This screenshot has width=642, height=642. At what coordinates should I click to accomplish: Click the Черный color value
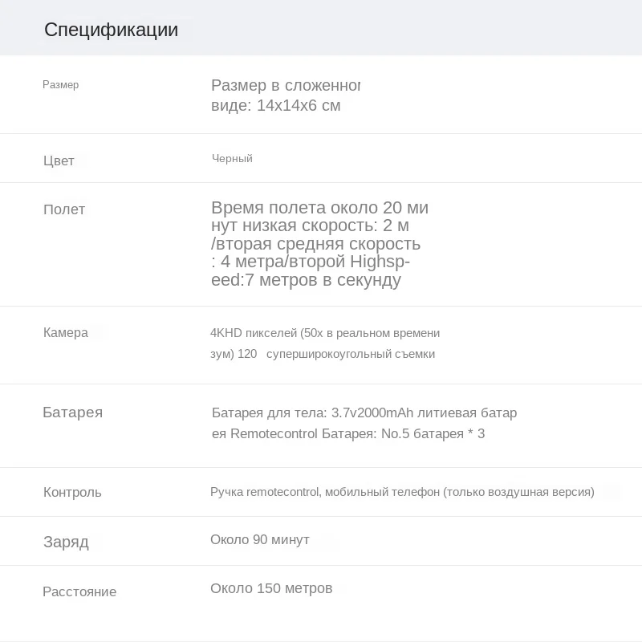[232, 159]
